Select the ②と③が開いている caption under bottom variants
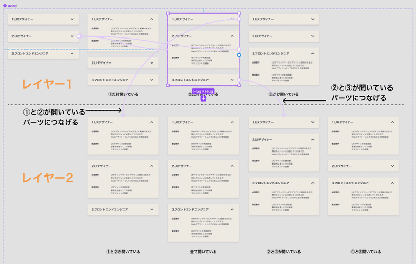 [283, 252]
